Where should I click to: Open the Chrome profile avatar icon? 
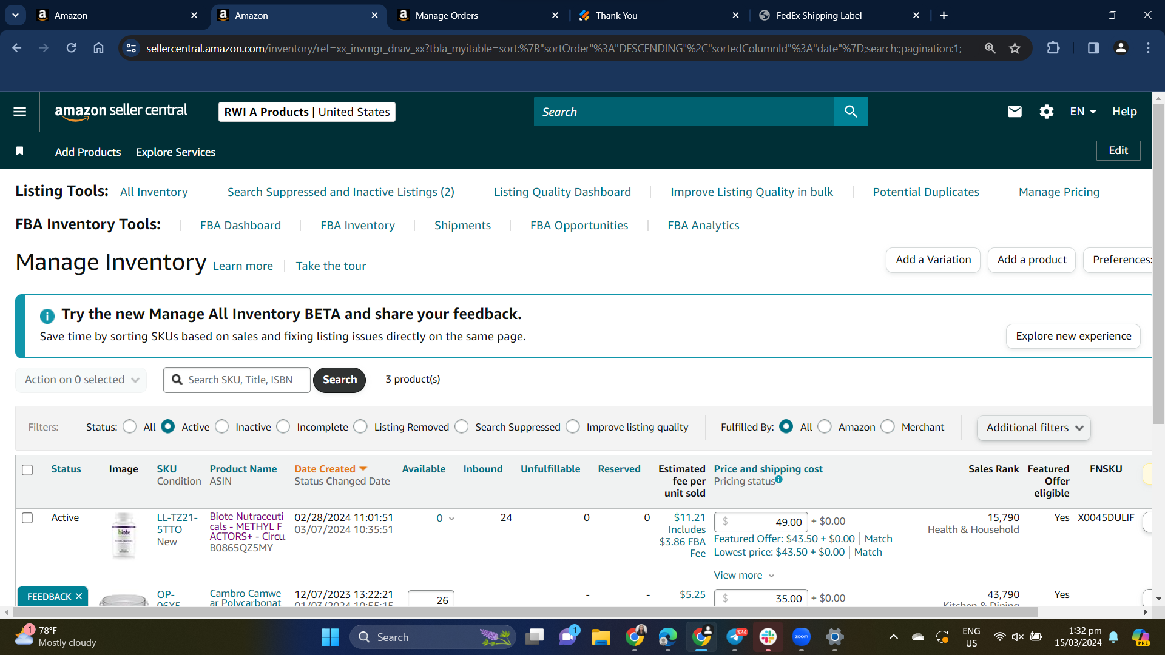[1121, 48]
